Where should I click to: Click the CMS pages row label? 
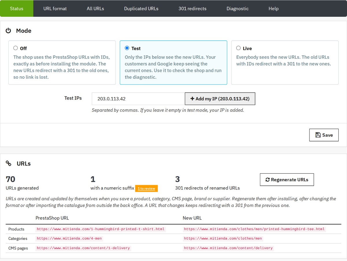pyautogui.click(x=18, y=248)
